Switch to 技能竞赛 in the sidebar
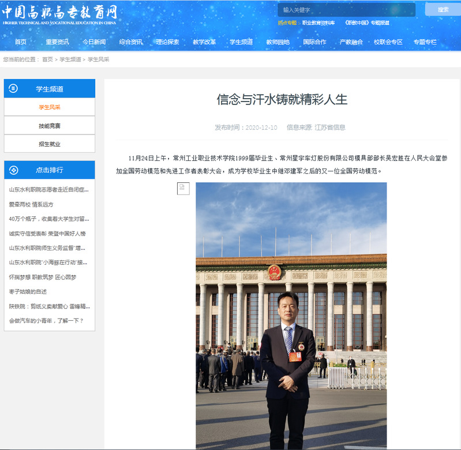This screenshot has height=450, width=461. click(50, 126)
